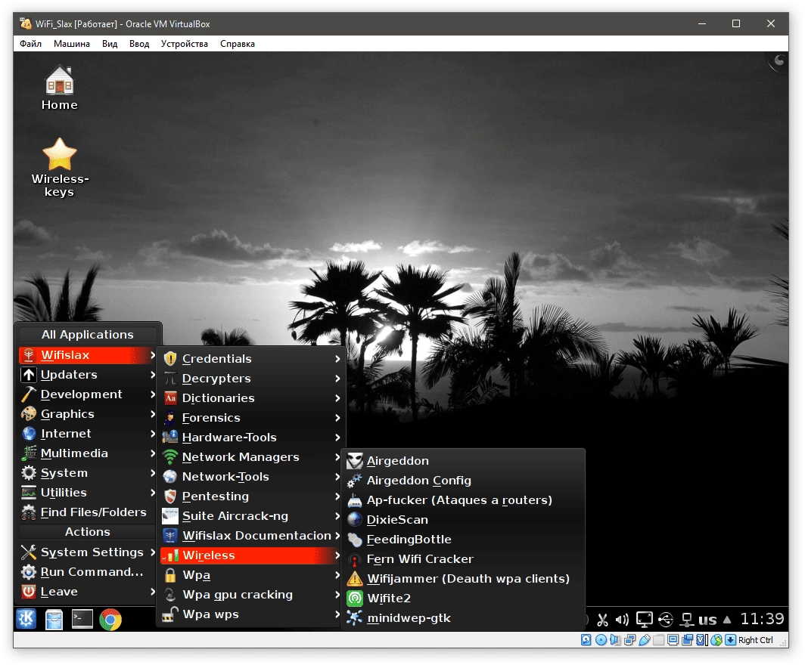Open the Wpa wps submenu
The width and height of the screenshot is (805, 665).
(x=251, y=614)
